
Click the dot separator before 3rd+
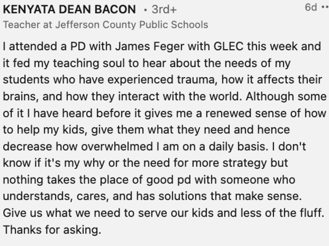145,9
